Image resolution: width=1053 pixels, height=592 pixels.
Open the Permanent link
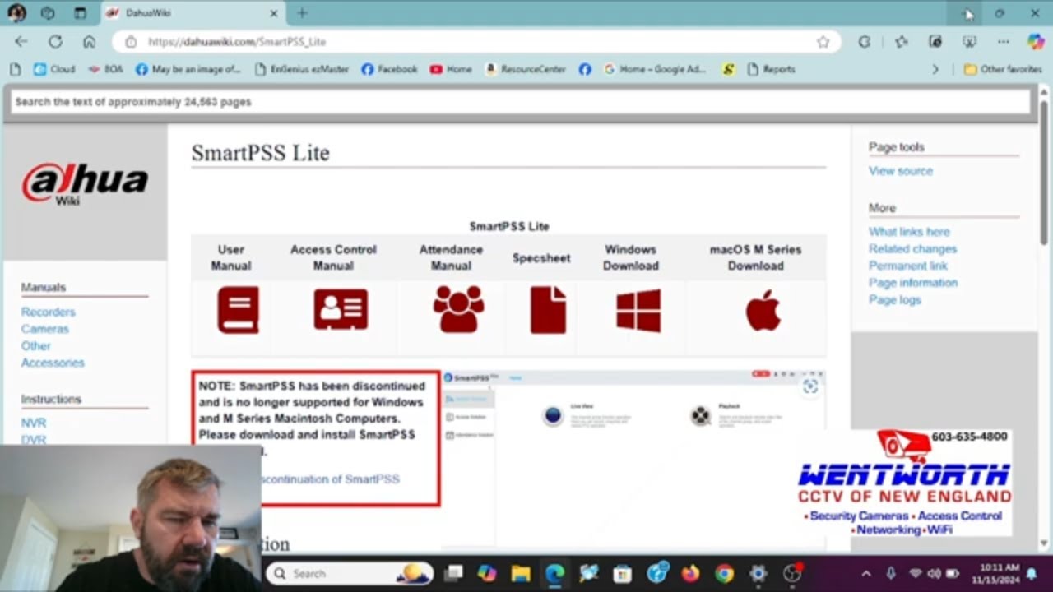point(908,266)
